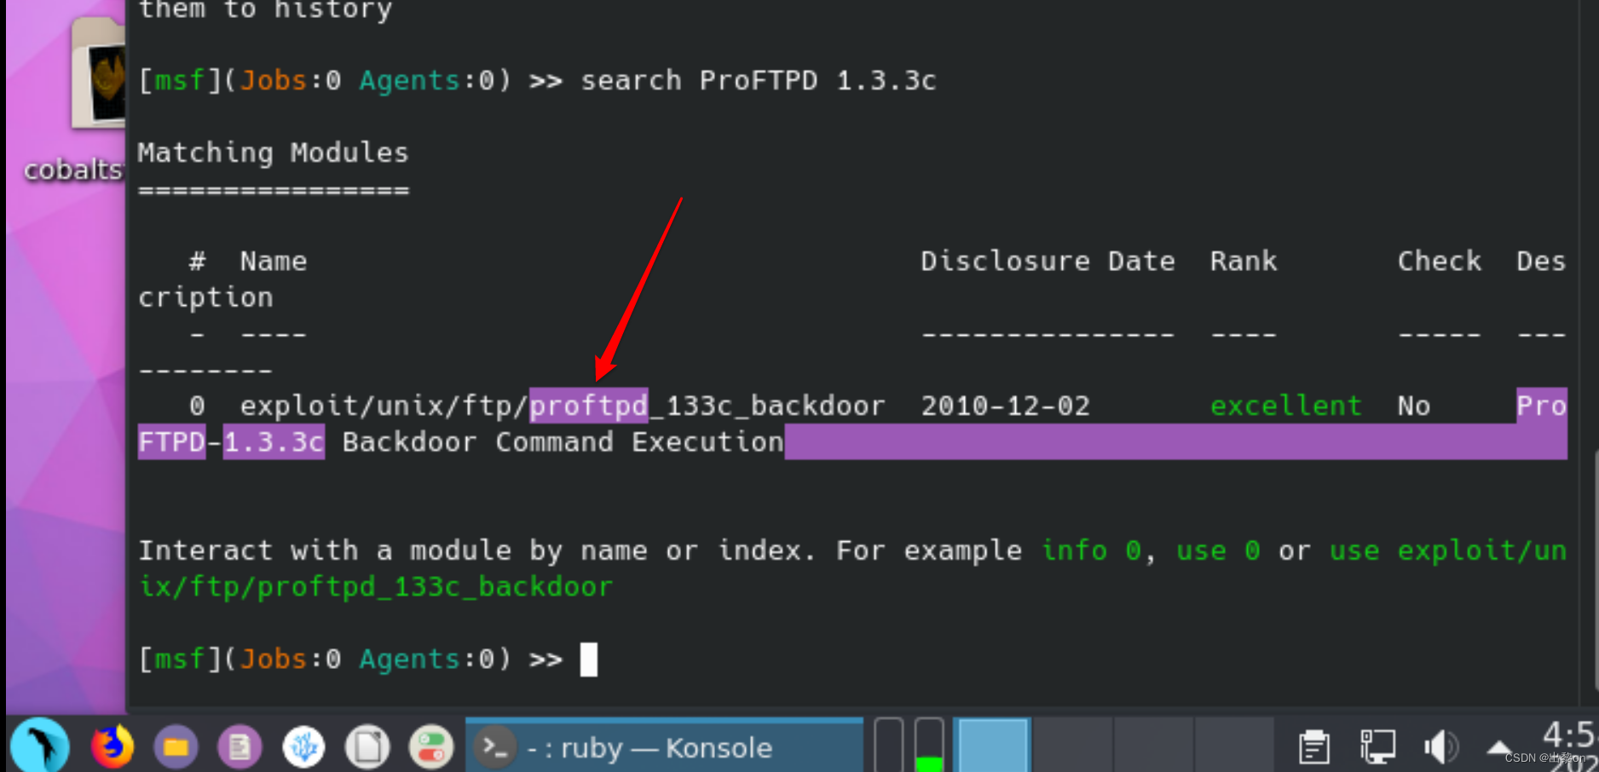Open the Parrot application launcher menu
Screen dimensions: 1599x772
pyautogui.click(x=40, y=746)
